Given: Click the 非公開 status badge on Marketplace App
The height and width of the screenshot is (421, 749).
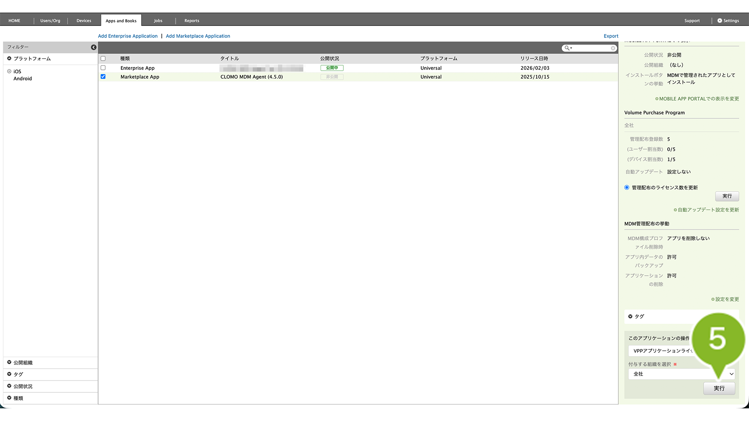Looking at the screenshot, I should pos(332,77).
